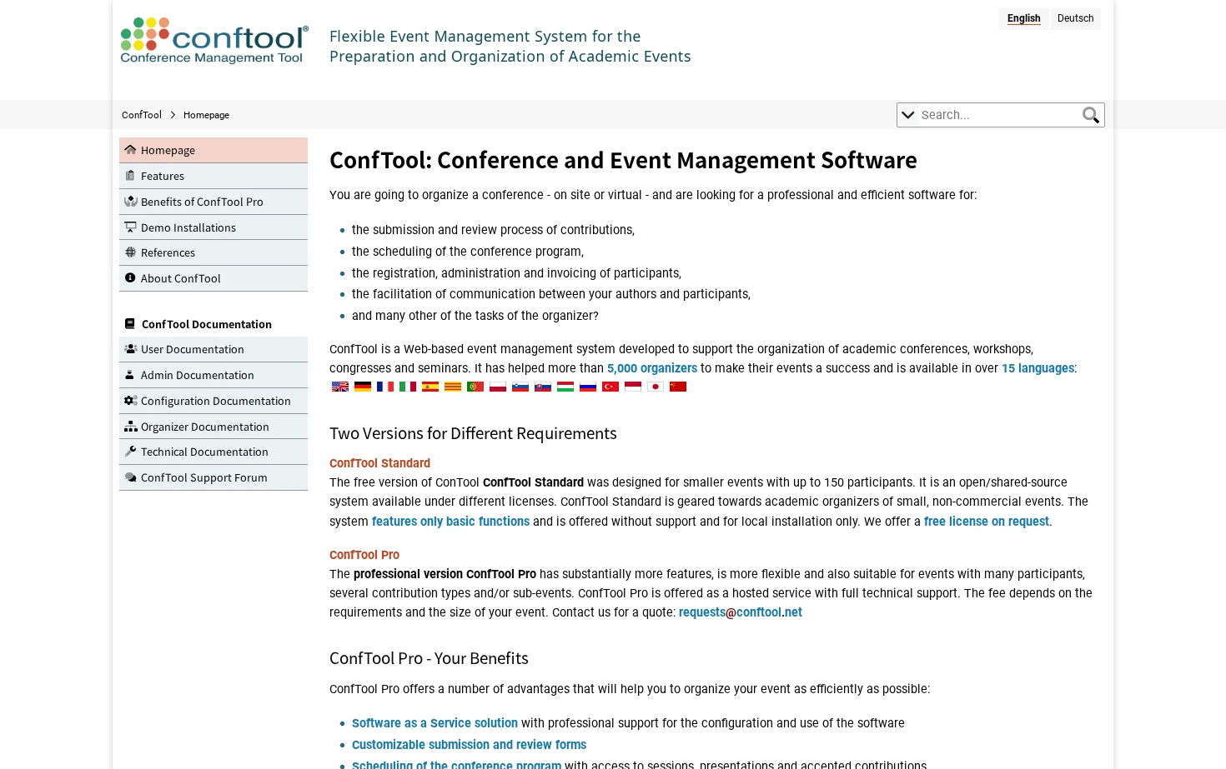Choose the Russian flag icon
The height and width of the screenshot is (769, 1226).
coord(588,387)
